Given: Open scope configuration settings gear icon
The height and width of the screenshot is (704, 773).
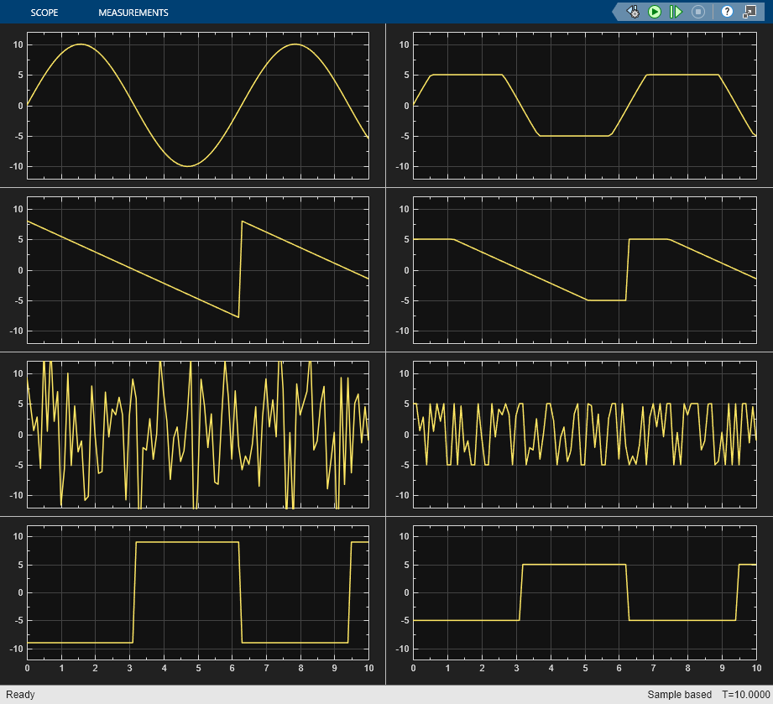Looking at the screenshot, I should [633, 12].
